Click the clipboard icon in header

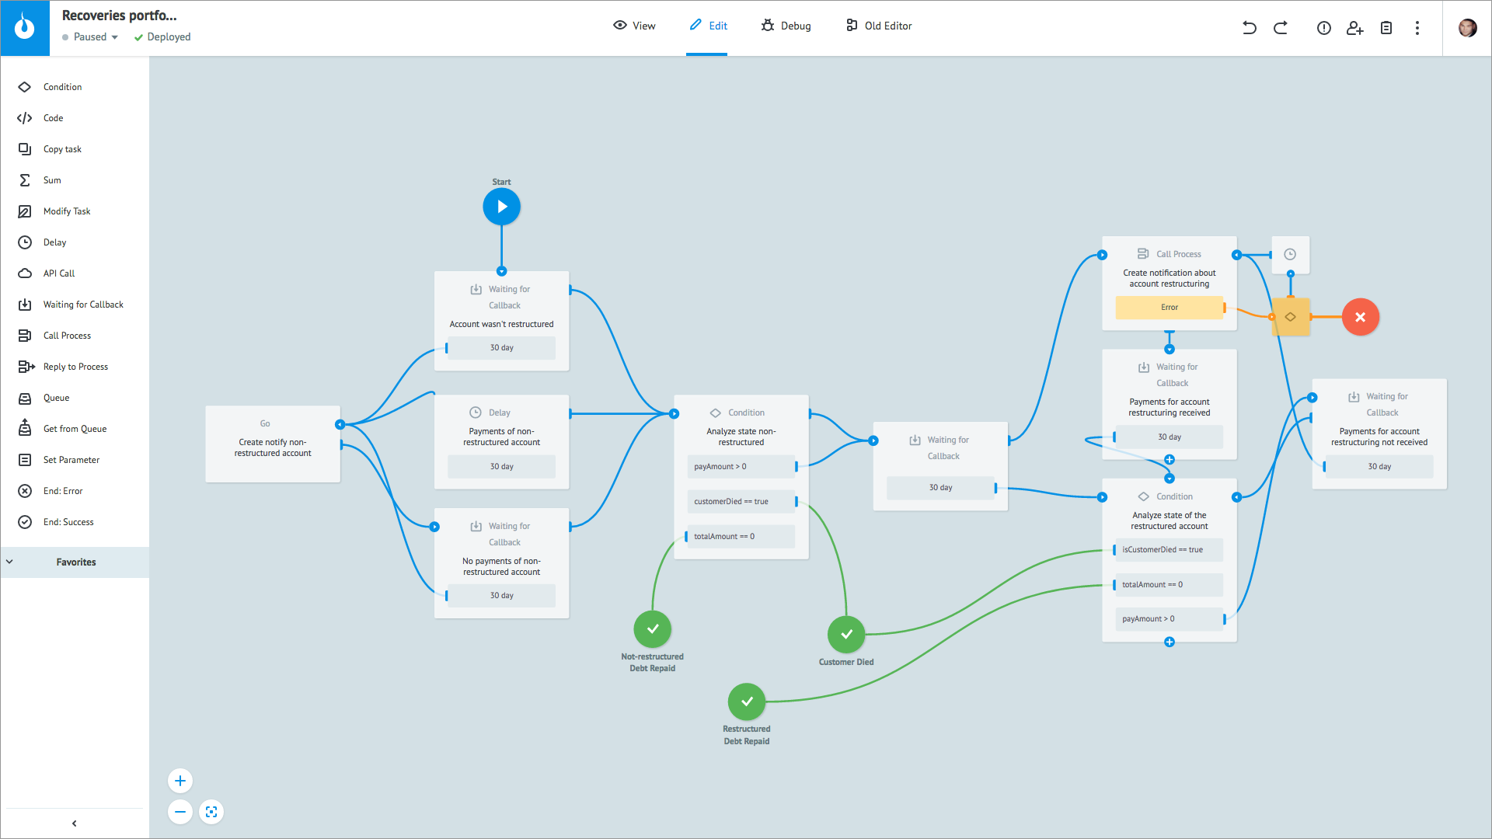[1386, 28]
